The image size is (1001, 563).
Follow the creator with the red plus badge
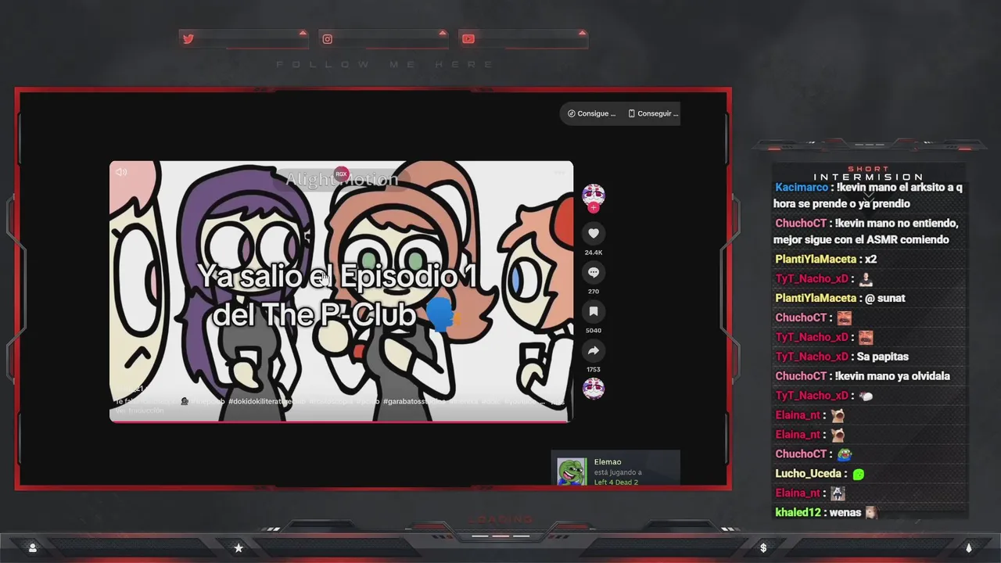(594, 208)
